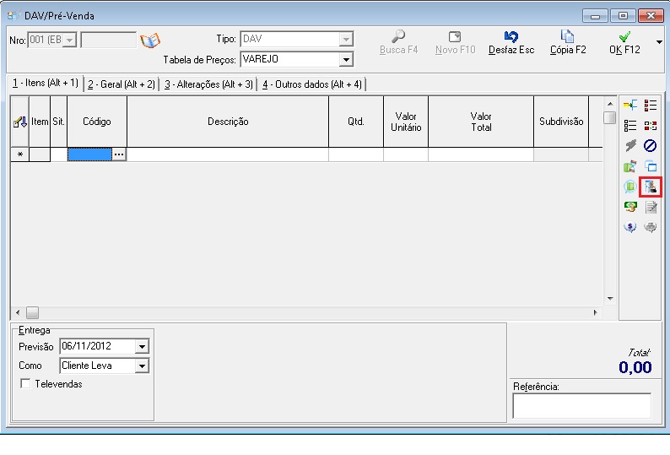Click the green money with hand icon
This screenshot has width=670, height=455.
click(x=630, y=207)
